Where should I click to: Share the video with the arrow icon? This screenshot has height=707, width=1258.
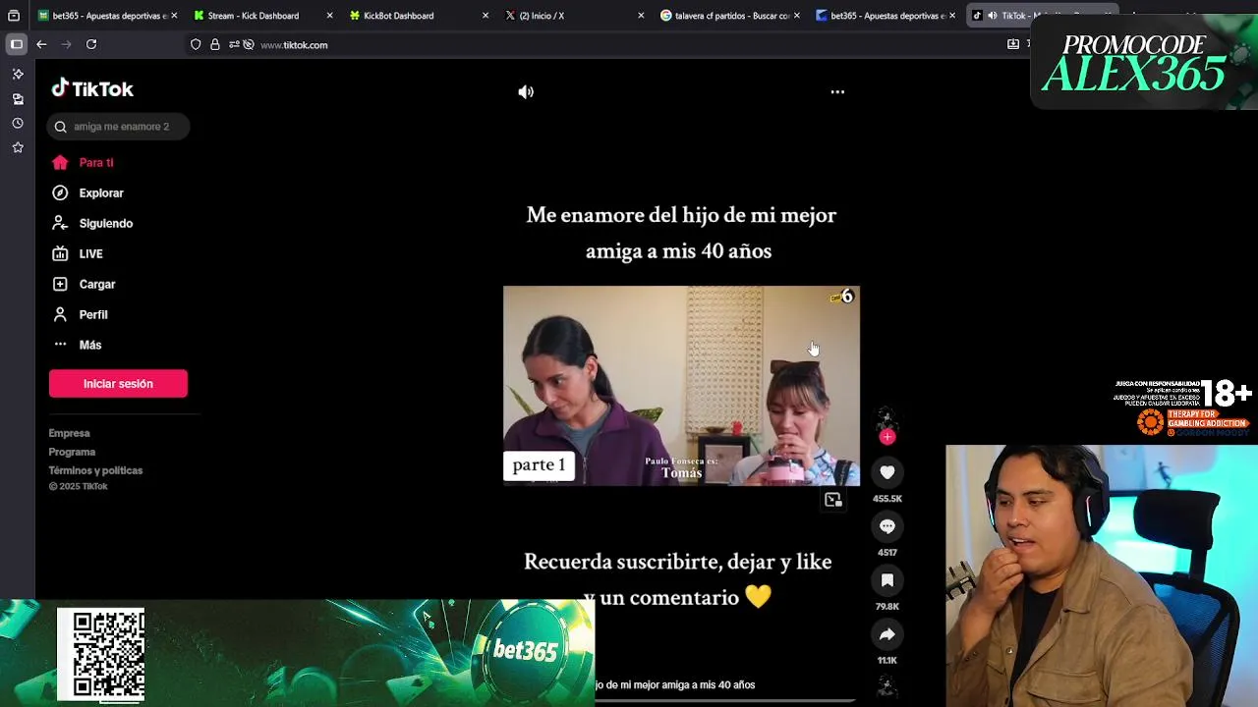[x=886, y=634]
